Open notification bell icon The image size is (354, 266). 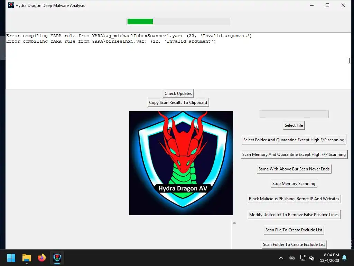tap(345, 258)
